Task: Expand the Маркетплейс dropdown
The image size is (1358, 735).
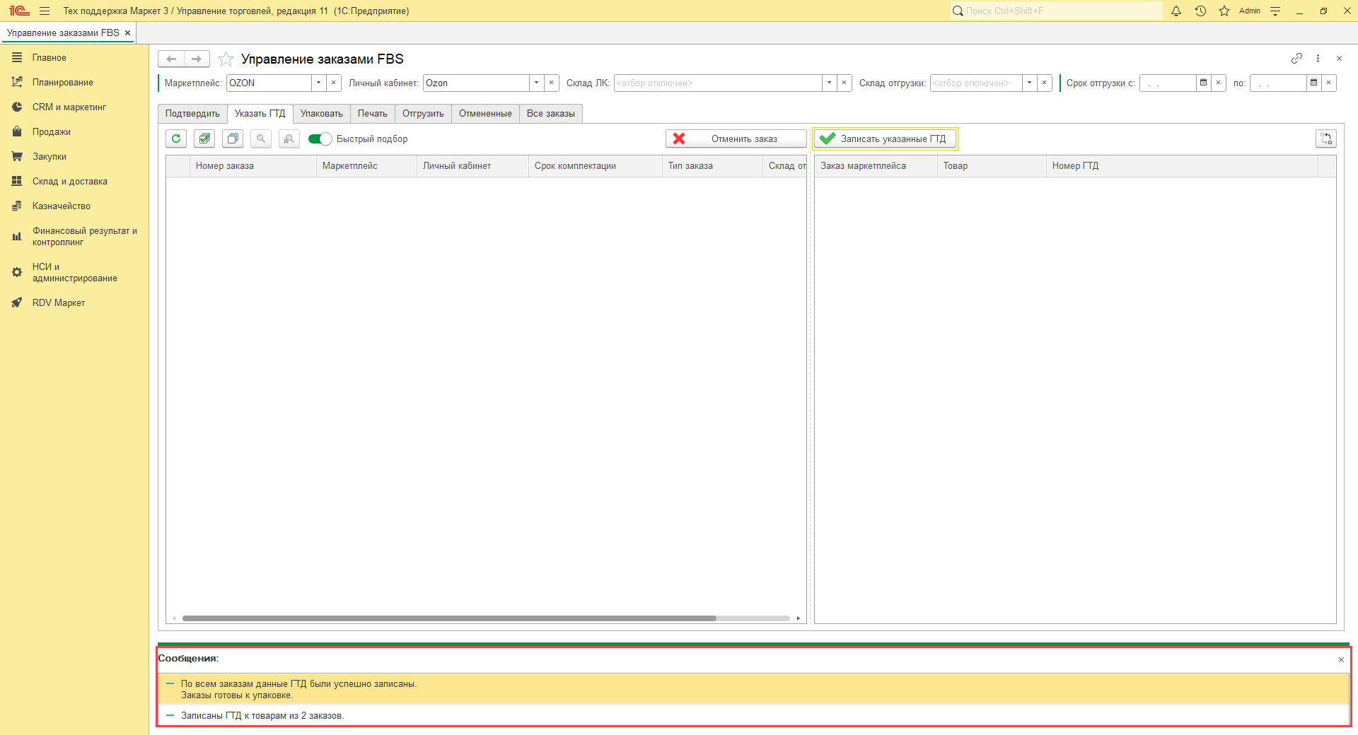Action: pos(318,83)
